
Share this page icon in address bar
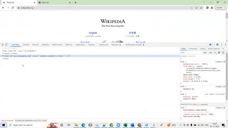[x=196, y=8]
